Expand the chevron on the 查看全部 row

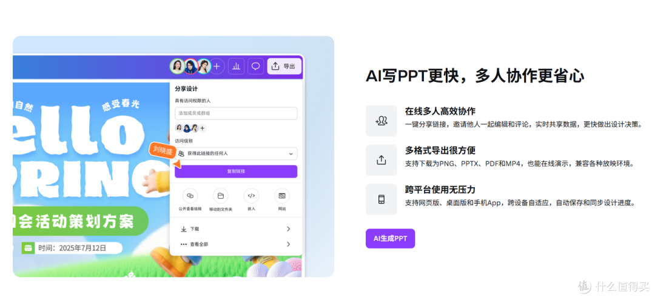click(288, 244)
